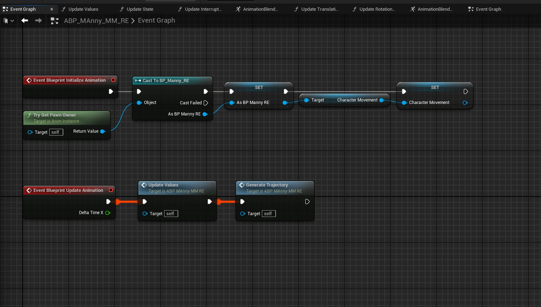Click the exec input pin of the first SET node
Screen dimensions: 541x307
coord(232,91)
